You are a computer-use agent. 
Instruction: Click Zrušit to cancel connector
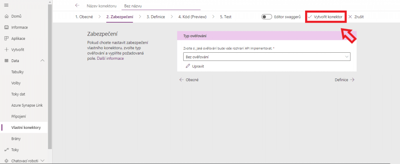pos(356,17)
